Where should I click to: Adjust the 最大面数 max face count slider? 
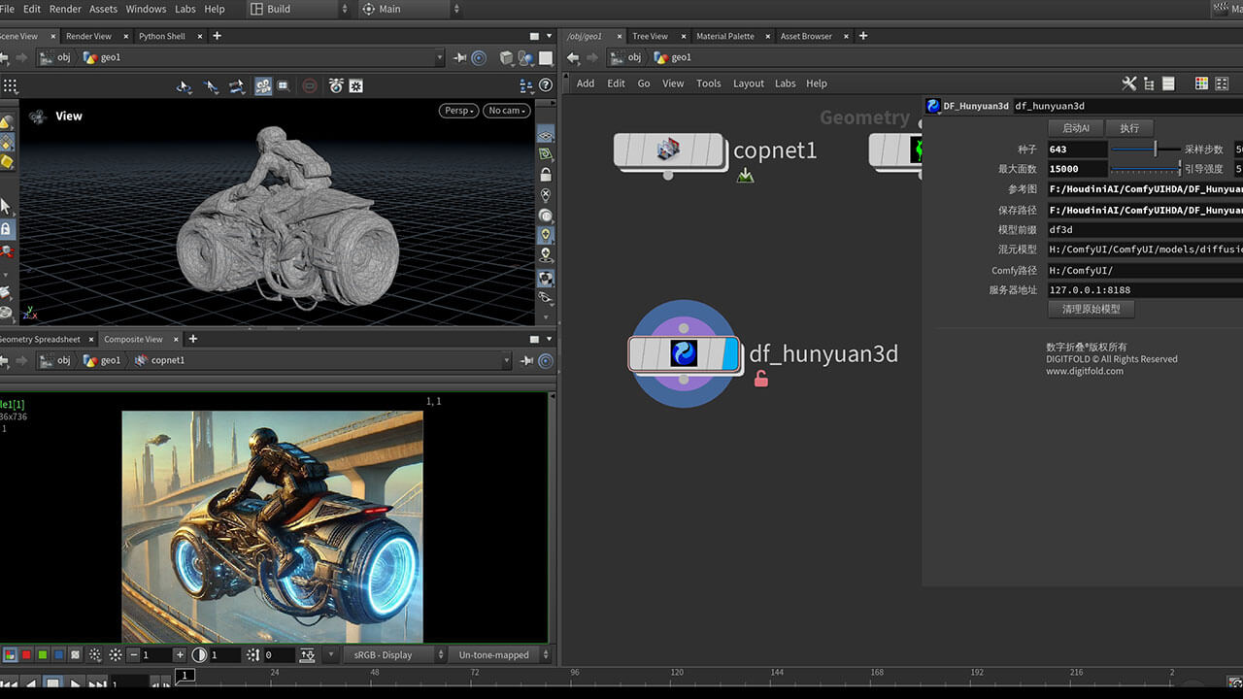click(x=1146, y=169)
